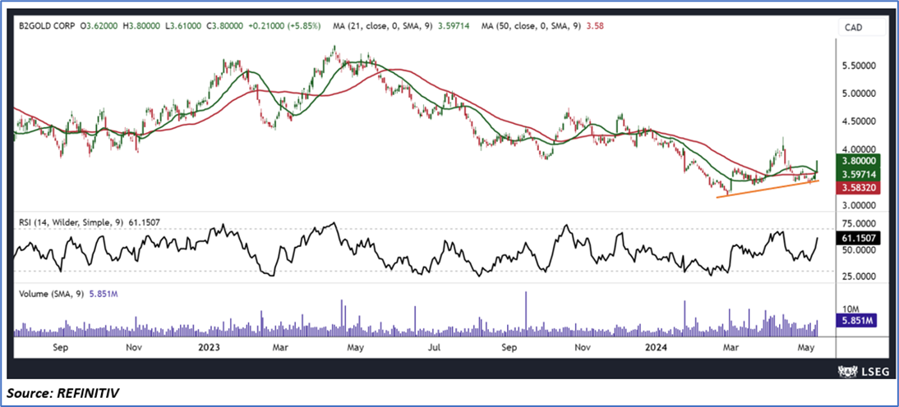Click the red 3.58320 price axis tag
This screenshot has width=899, height=407.
[857, 187]
